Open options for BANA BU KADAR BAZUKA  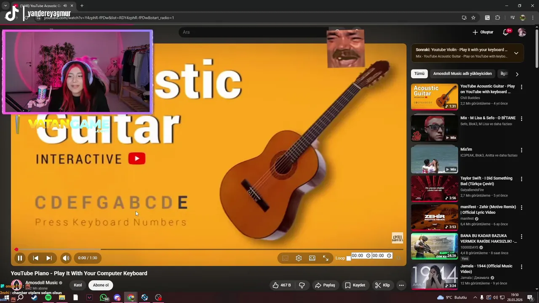tap(521, 237)
